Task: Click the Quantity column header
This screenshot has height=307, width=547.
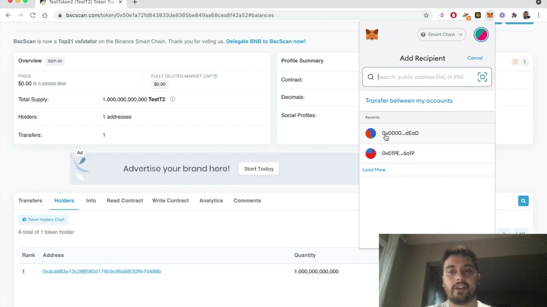Action: pos(305,255)
